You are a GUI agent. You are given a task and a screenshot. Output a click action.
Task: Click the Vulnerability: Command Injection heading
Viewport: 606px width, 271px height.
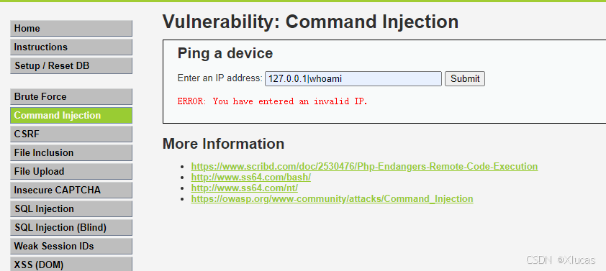(310, 22)
